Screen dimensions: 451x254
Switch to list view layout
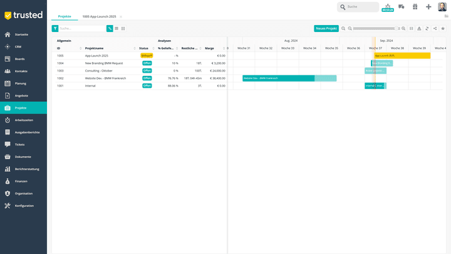point(117,28)
